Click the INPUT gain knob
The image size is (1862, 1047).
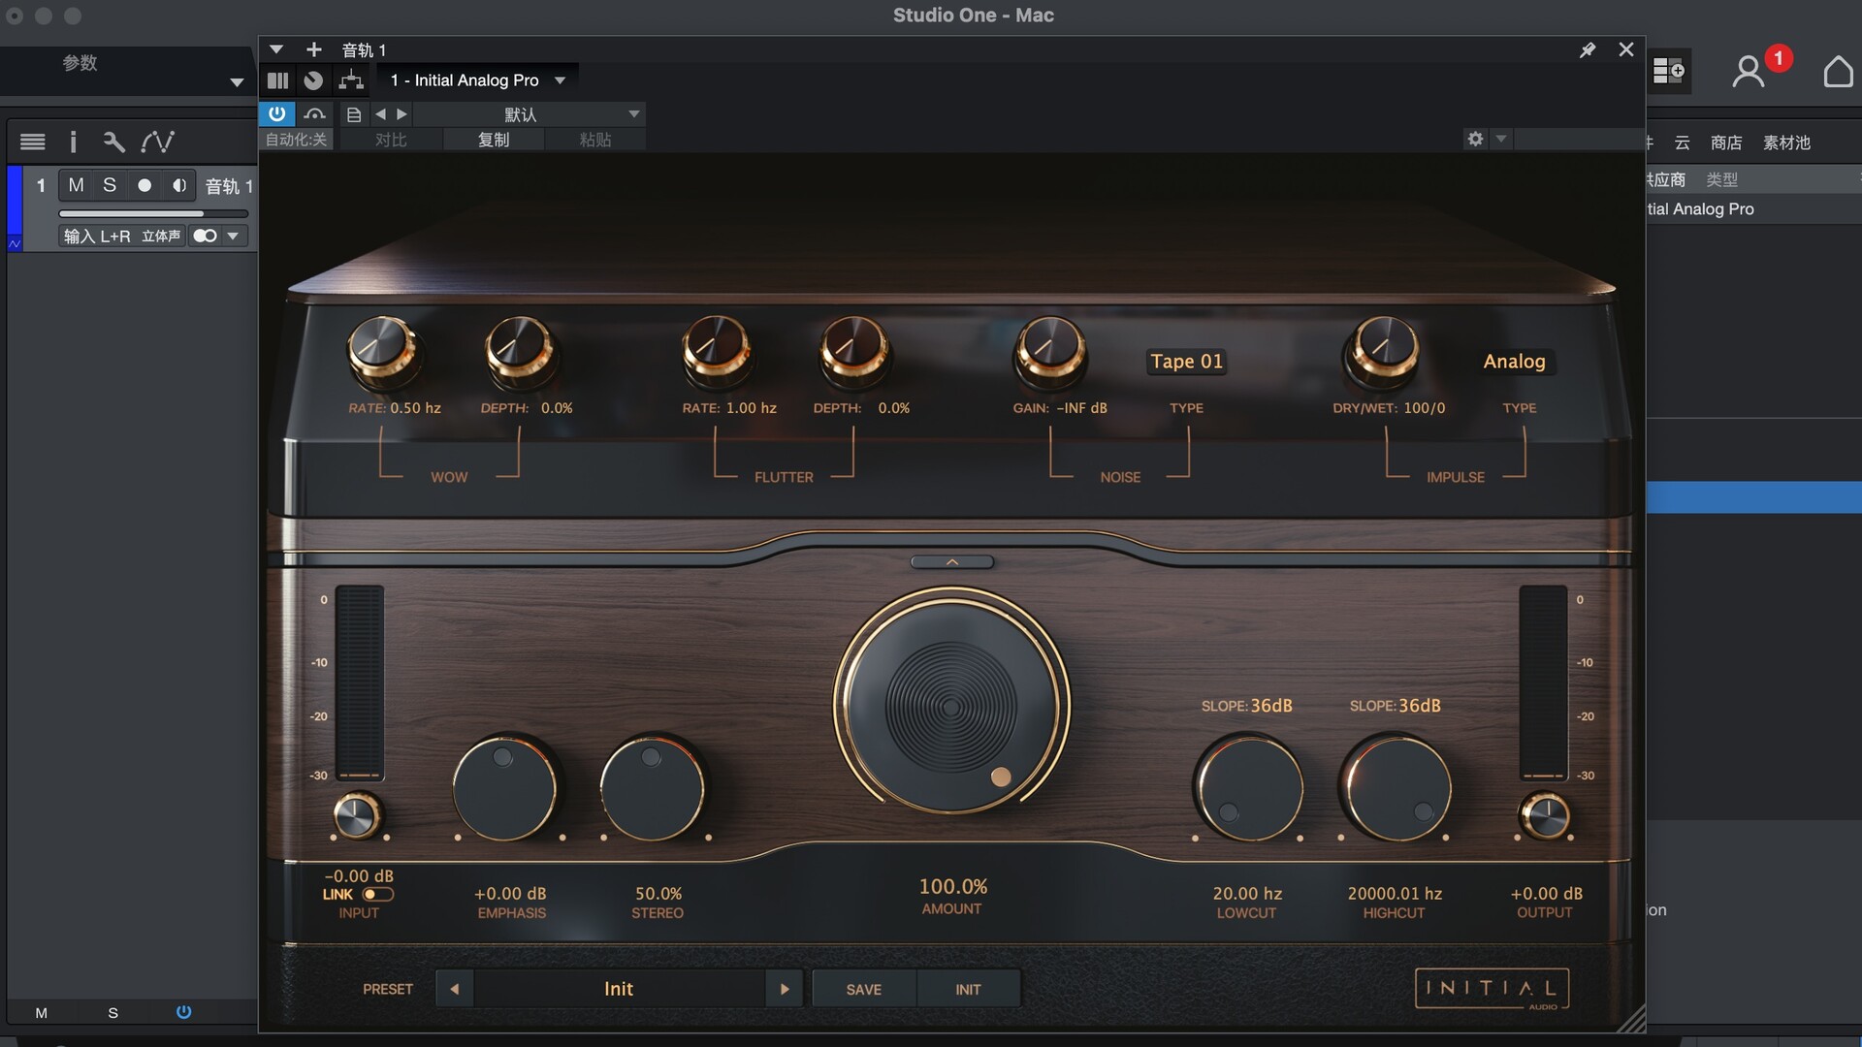[358, 815]
